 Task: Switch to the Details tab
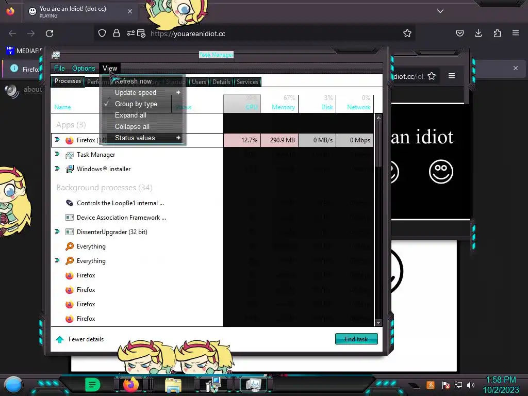pos(221,82)
